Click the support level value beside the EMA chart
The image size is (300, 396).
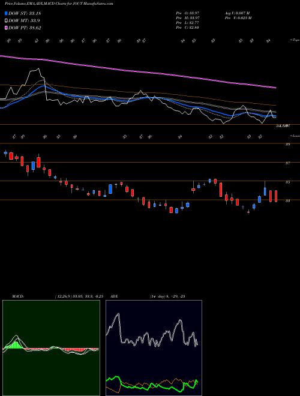coord(283,125)
